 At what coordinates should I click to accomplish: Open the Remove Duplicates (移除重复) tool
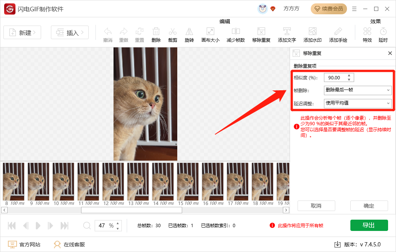point(261,32)
